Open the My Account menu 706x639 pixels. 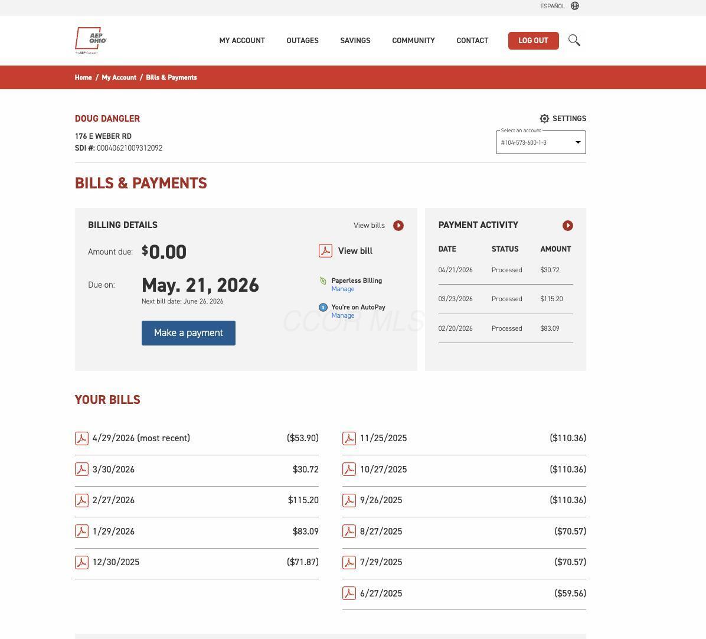(x=242, y=41)
